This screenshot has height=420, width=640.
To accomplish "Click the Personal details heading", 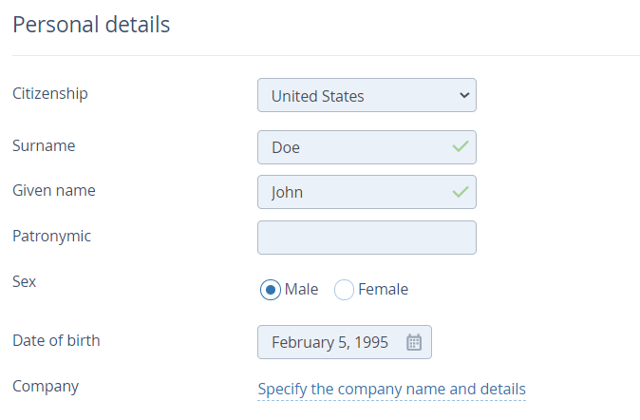I will pyautogui.click(x=91, y=25).
